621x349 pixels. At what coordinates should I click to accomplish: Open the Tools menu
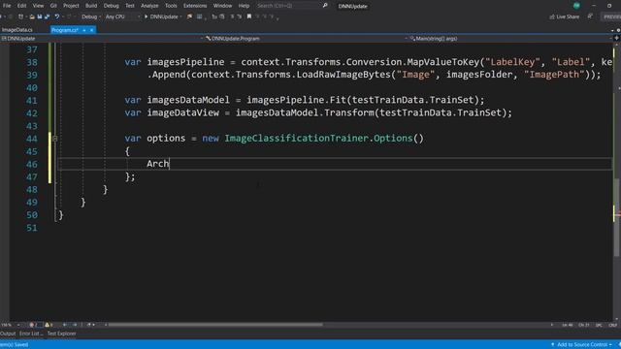[x=171, y=6]
